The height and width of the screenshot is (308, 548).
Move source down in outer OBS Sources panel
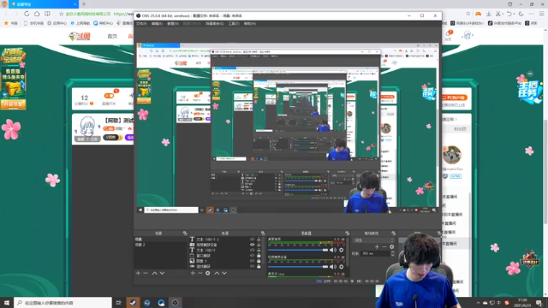tap(224, 273)
